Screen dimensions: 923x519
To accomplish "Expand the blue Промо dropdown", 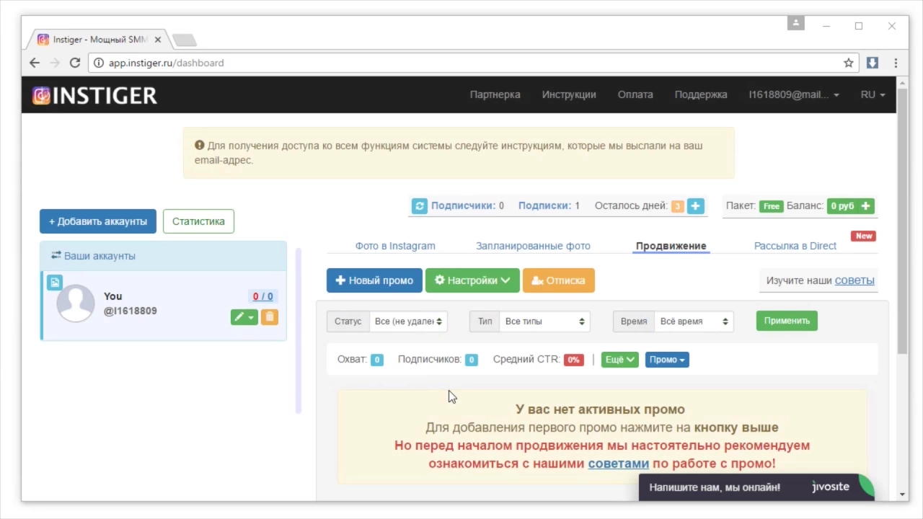I will [667, 359].
